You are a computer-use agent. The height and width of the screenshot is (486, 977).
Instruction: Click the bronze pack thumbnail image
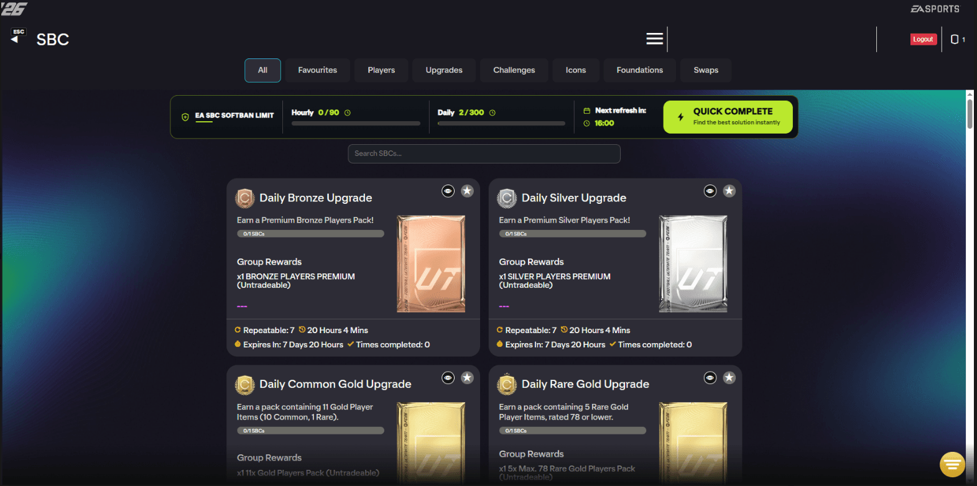click(431, 264)
